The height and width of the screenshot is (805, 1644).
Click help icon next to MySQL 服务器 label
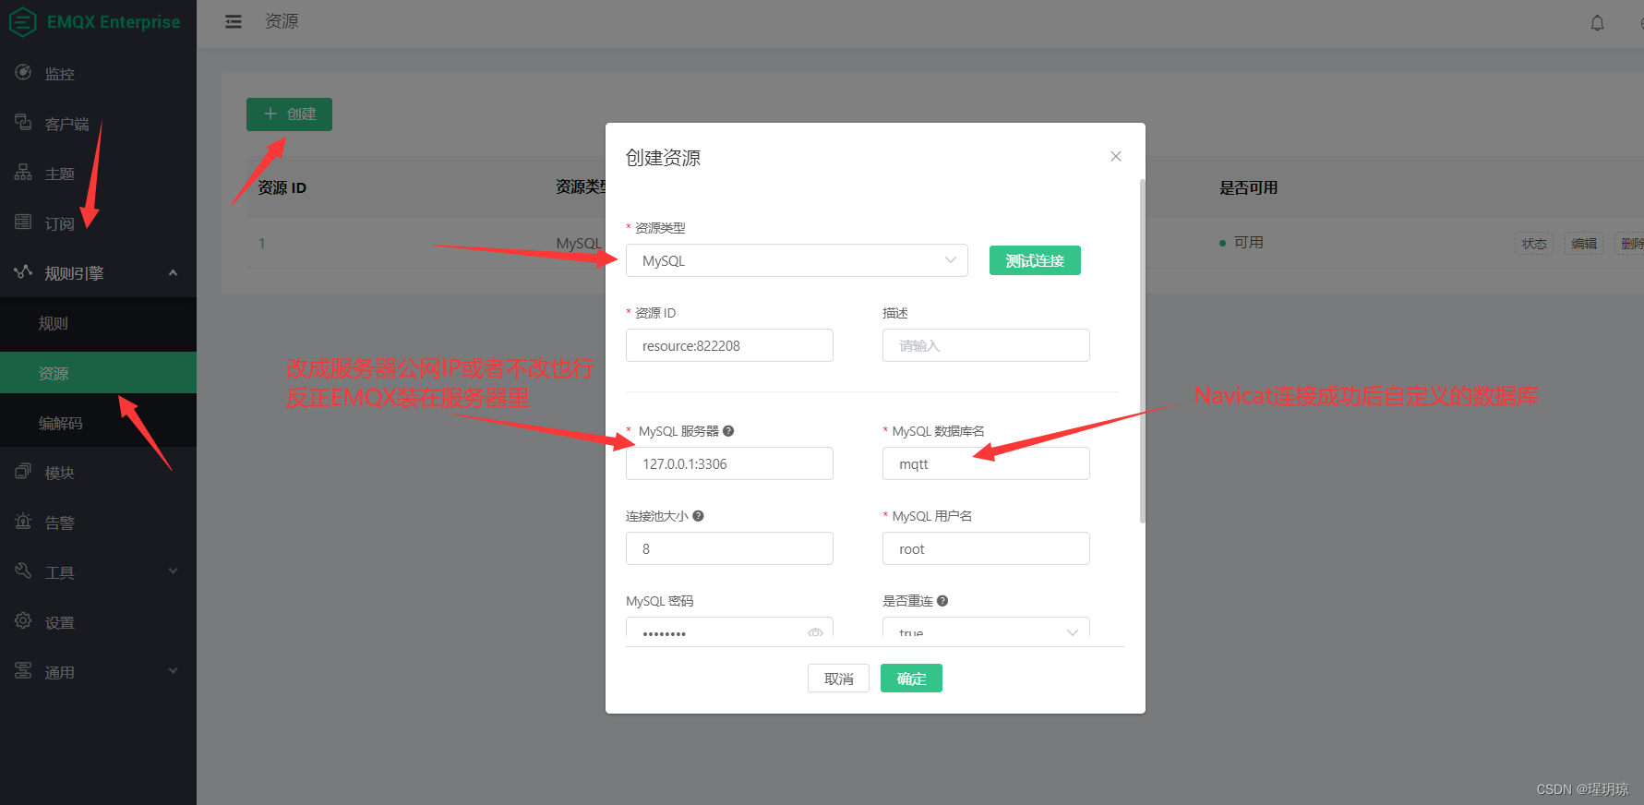pyautogui.click(x=728, y=431)
